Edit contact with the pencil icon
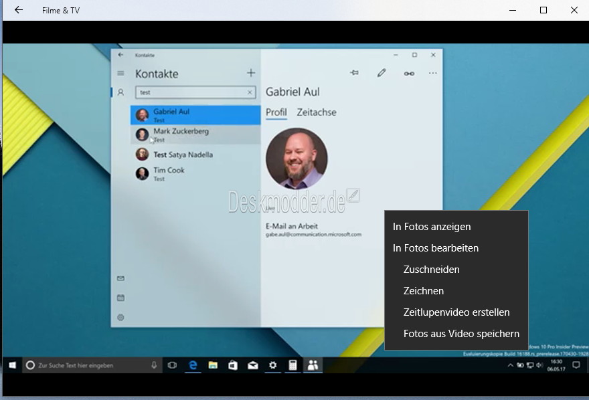 (x=382, y=73)
